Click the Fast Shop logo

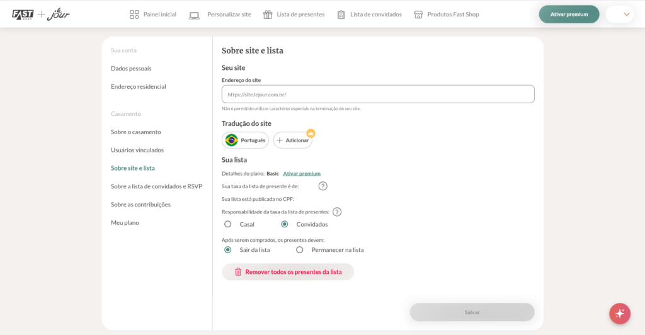point(23,14)
